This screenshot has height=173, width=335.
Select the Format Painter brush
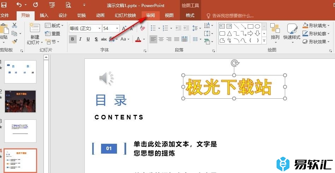point(14,42)
